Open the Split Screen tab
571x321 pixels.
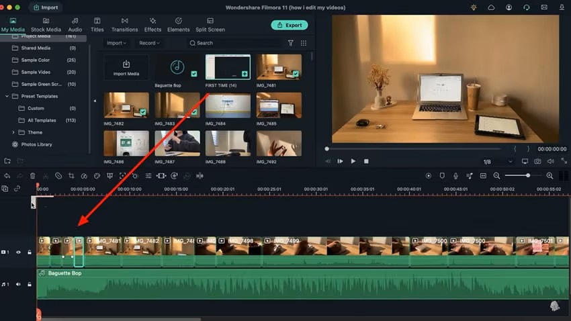pos(210,25)
